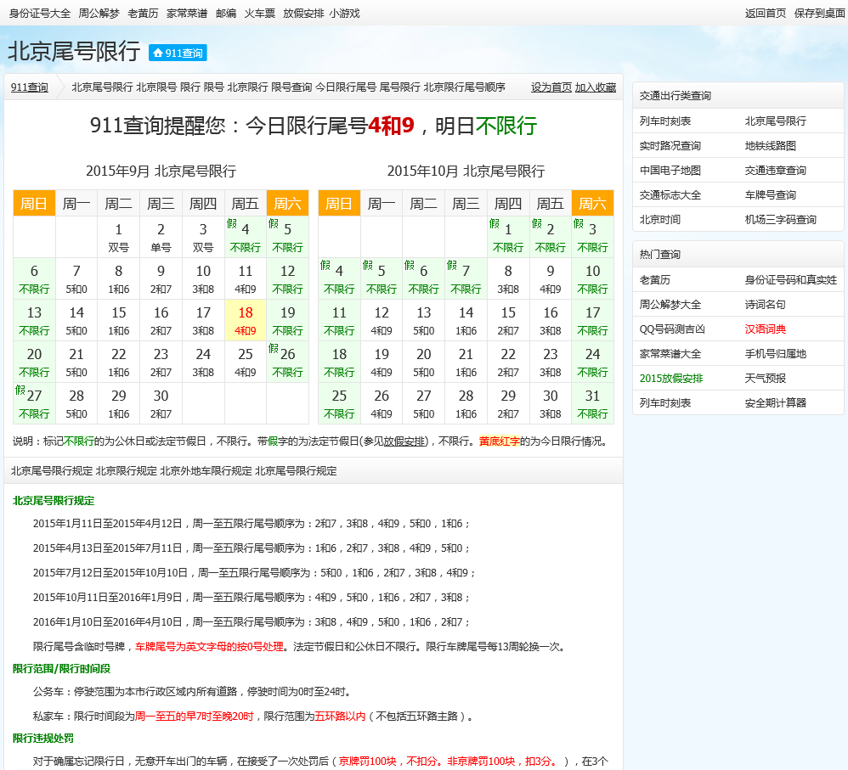This screenshot has width=848, height=770.
Task: Click the 放假安排 link in the note
Action: [403, 441]
